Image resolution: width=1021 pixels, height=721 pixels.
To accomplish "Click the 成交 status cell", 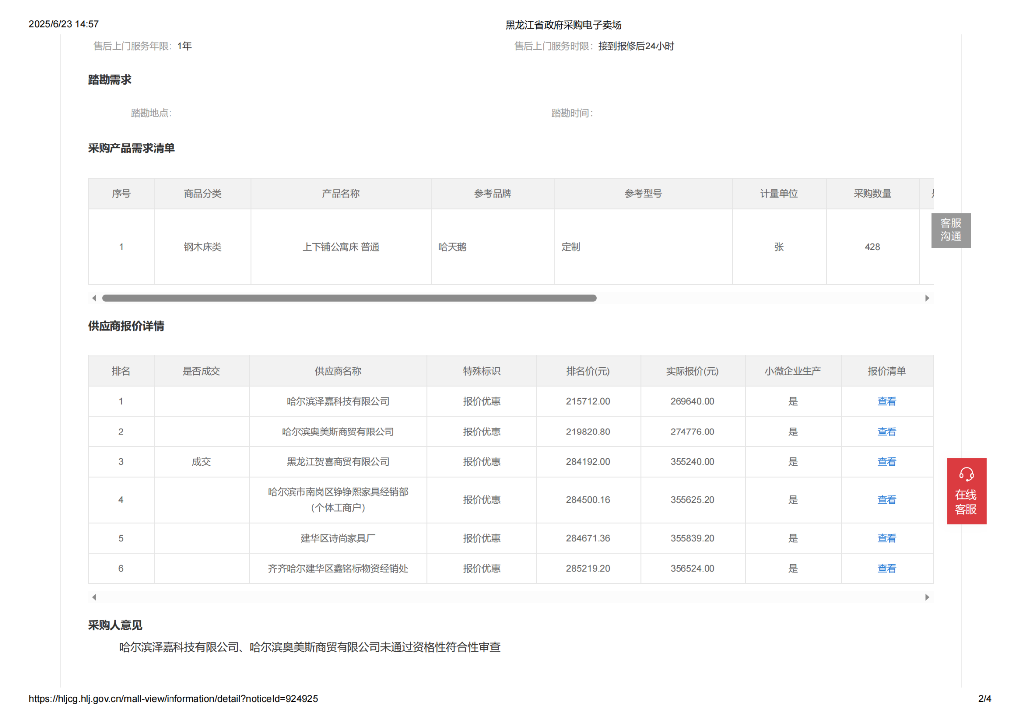I will click(x=201, y=462).
